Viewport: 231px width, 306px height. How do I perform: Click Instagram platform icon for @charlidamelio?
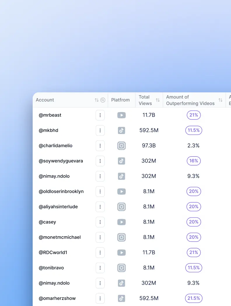click(x=122, y=146)
